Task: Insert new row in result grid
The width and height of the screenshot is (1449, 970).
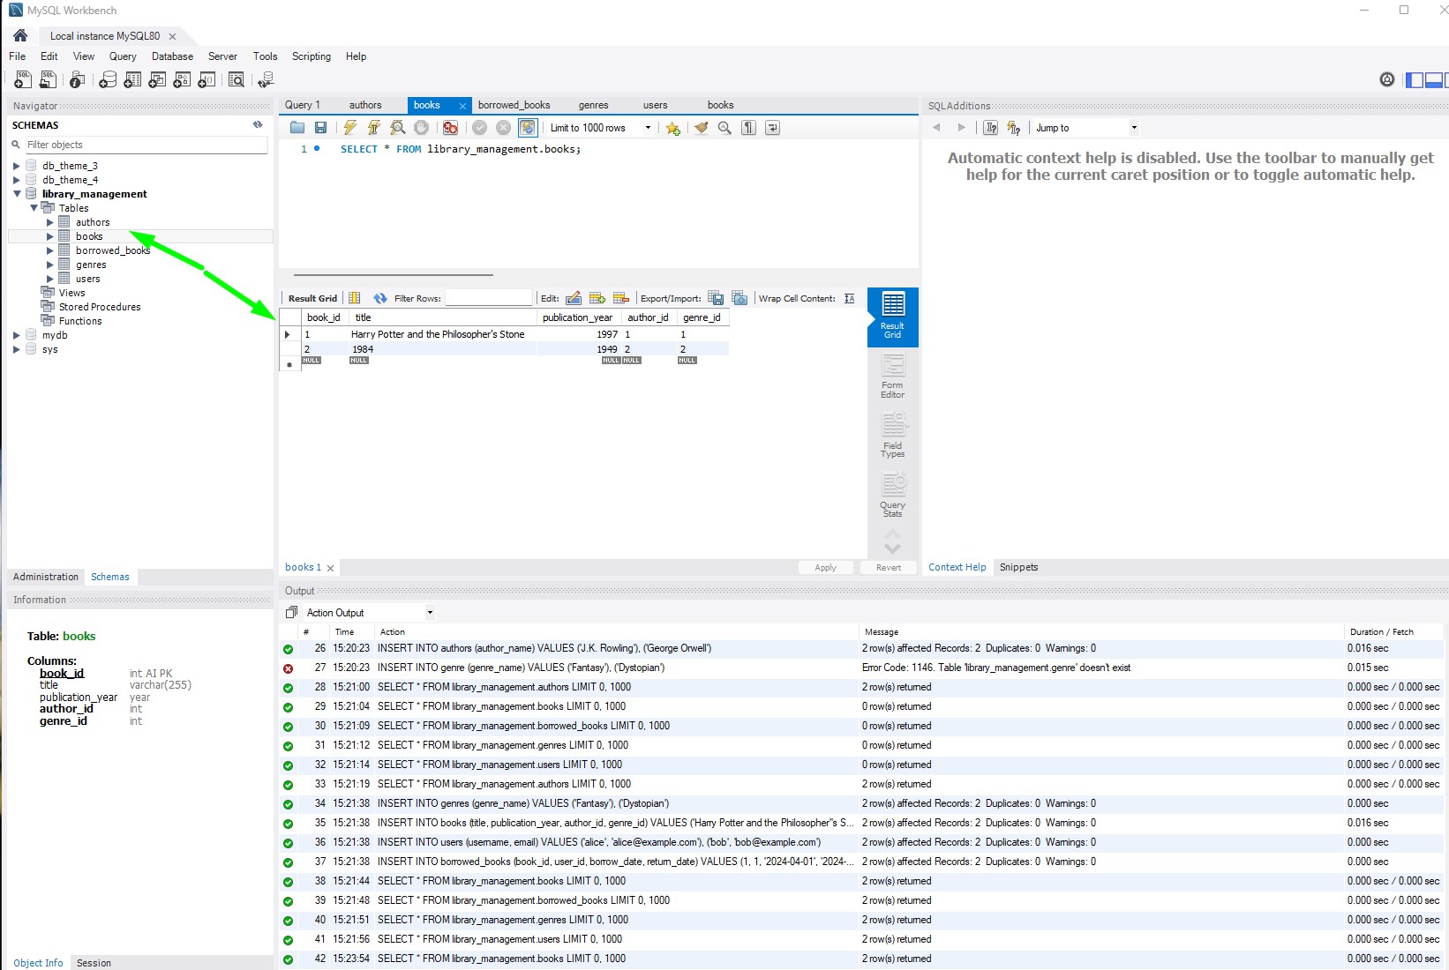Action: tap(597, 298)
